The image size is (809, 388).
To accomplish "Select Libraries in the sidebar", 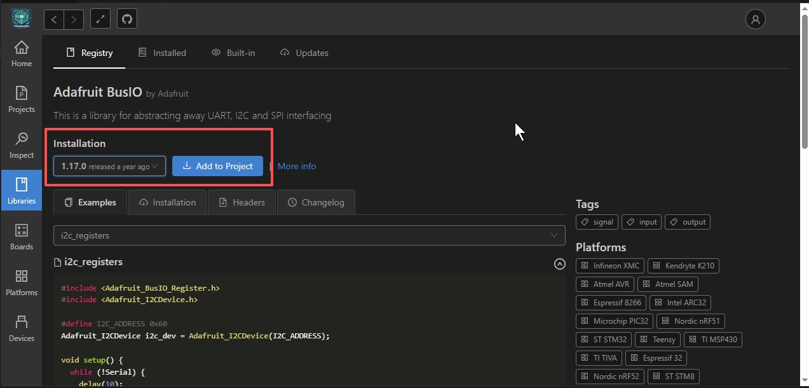I will pyautogui.click(x=22, y=191).
